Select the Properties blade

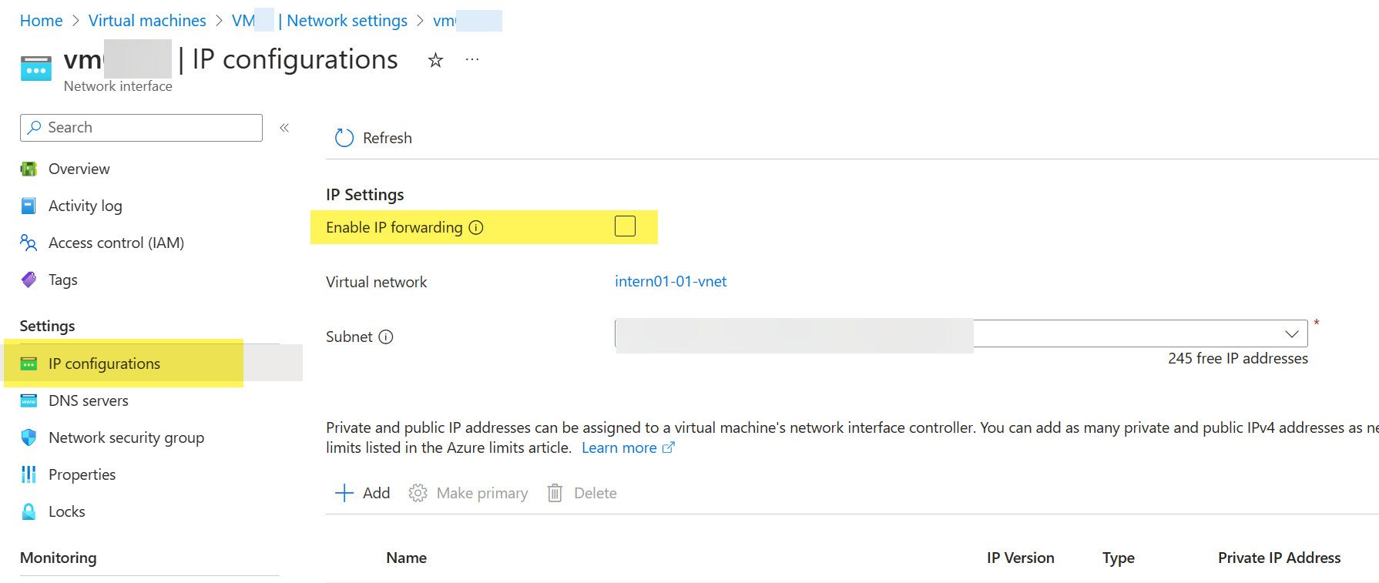click(x=82, y=474)
